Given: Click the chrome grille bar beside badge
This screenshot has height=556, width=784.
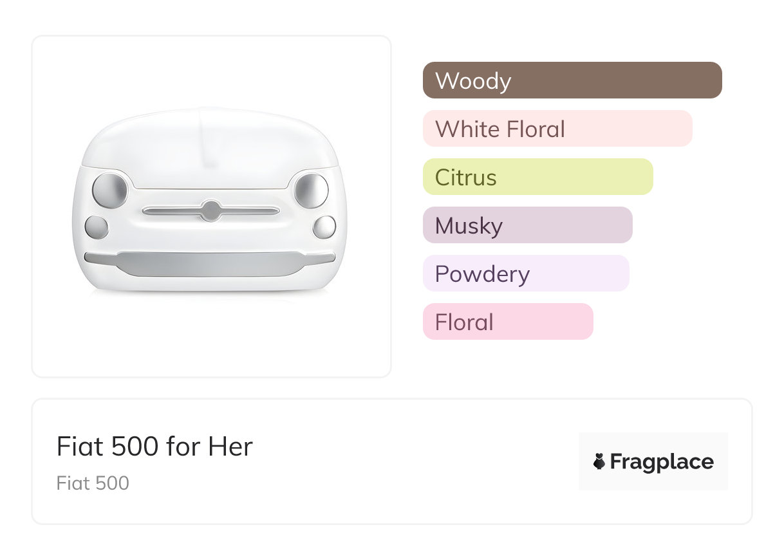Looking at the screenshot, I should coord(169,210).
